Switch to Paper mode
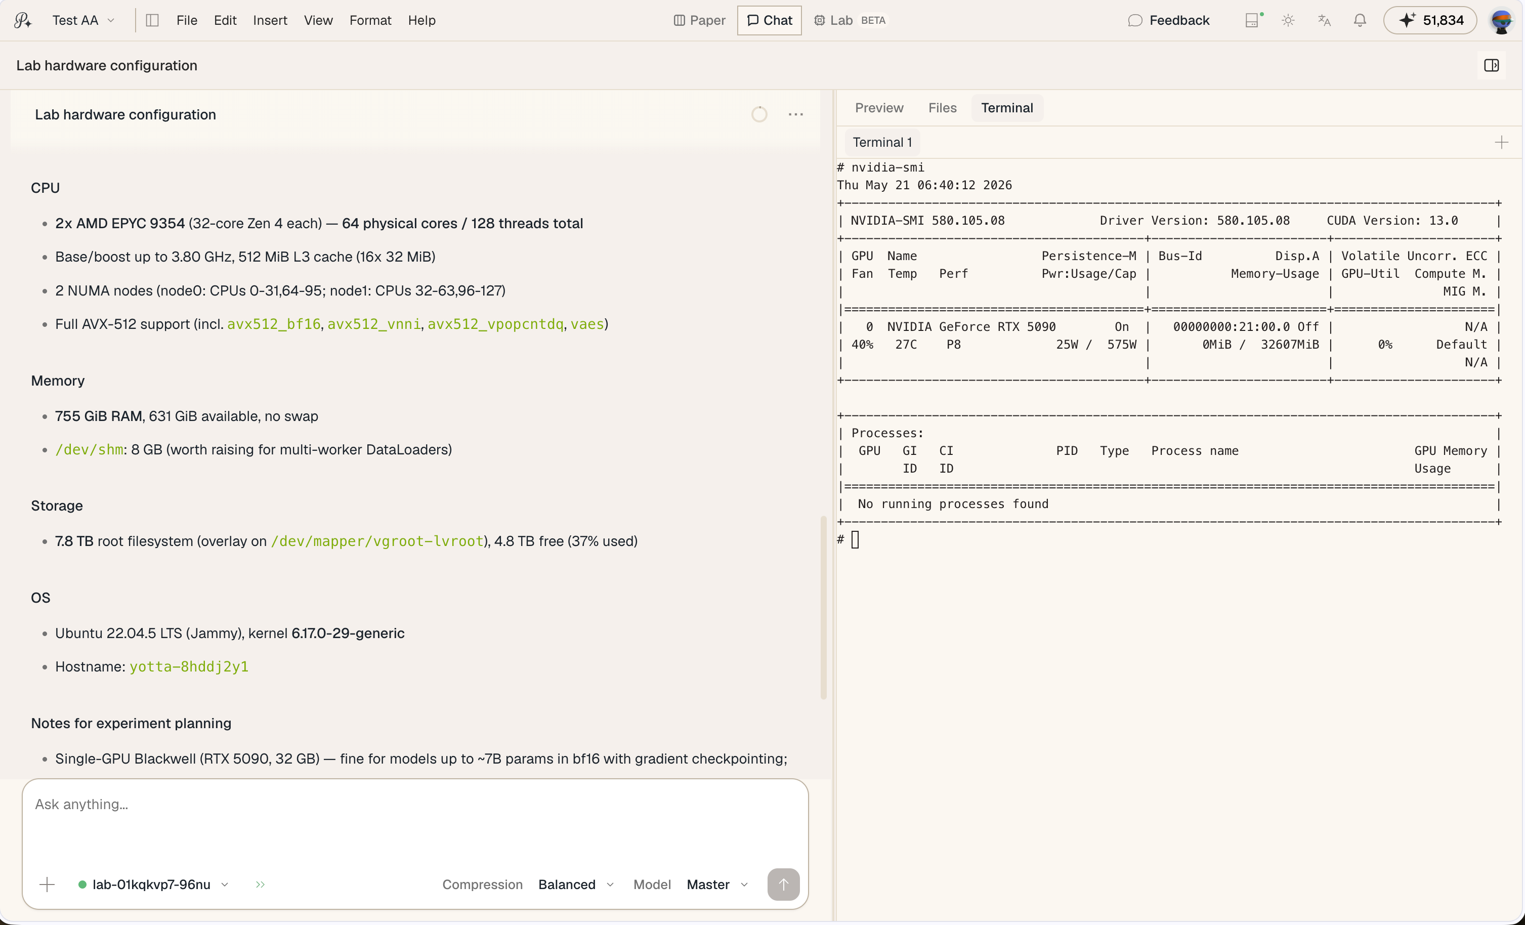 pyautogui.click(x=699, y=20)
